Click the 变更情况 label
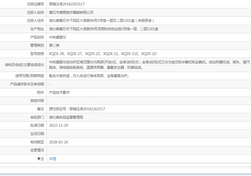Image resolution: width=251 pixels, height=176 pixels. (37, 150)
